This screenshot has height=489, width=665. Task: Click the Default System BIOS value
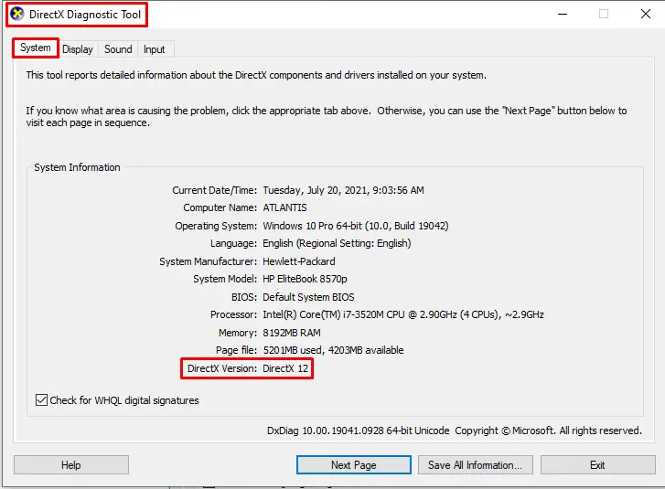[x=308, y=297]
